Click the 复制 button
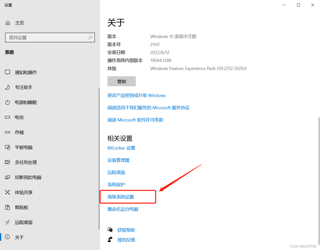This screenshot has height=250, width=320. click(121, 81)
